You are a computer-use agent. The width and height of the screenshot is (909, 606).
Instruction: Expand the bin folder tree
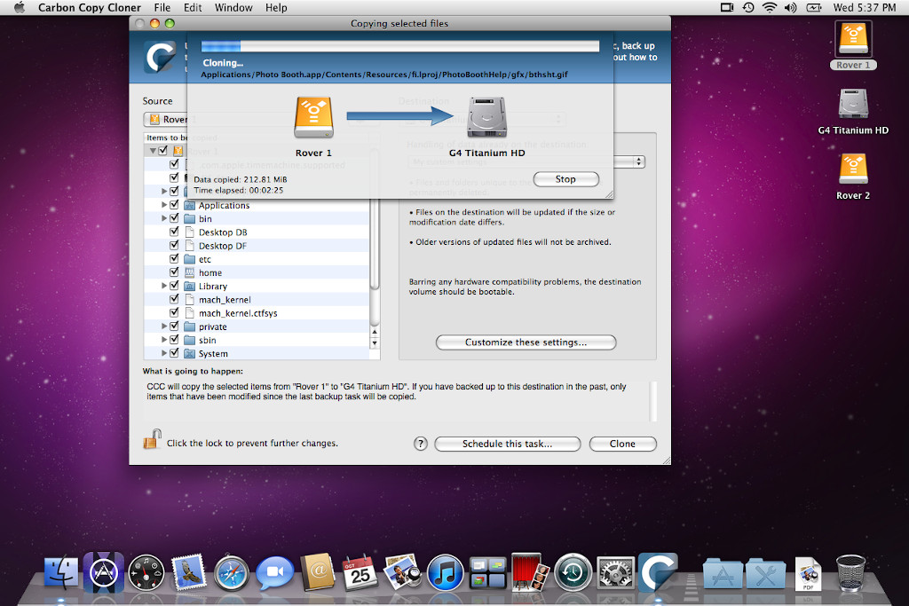164,218
